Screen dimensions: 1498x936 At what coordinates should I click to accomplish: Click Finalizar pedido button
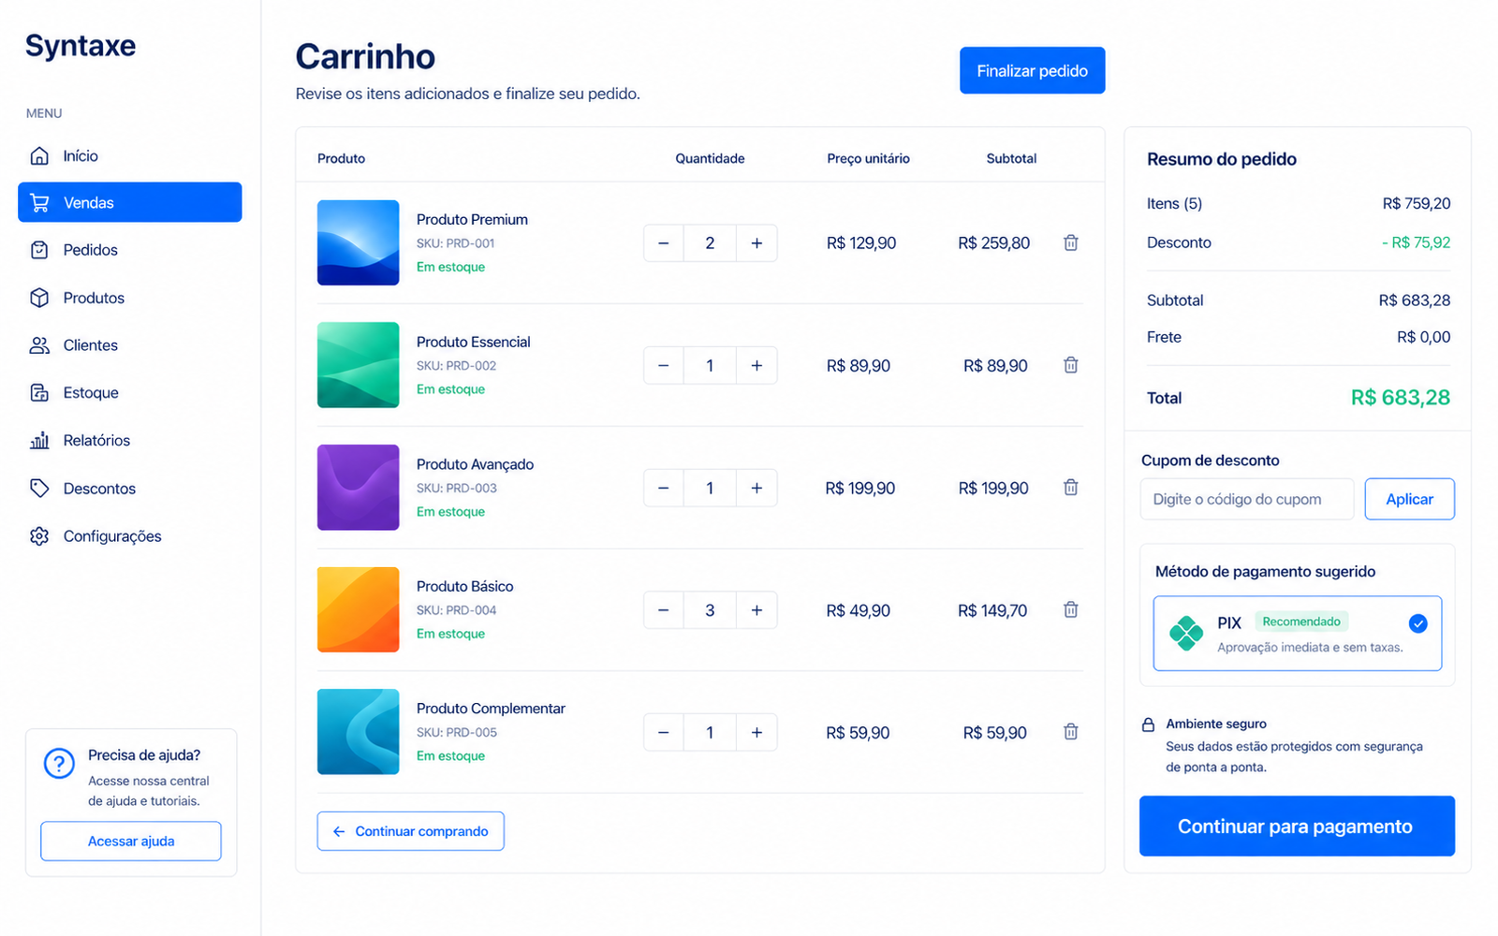point(1032,70)
